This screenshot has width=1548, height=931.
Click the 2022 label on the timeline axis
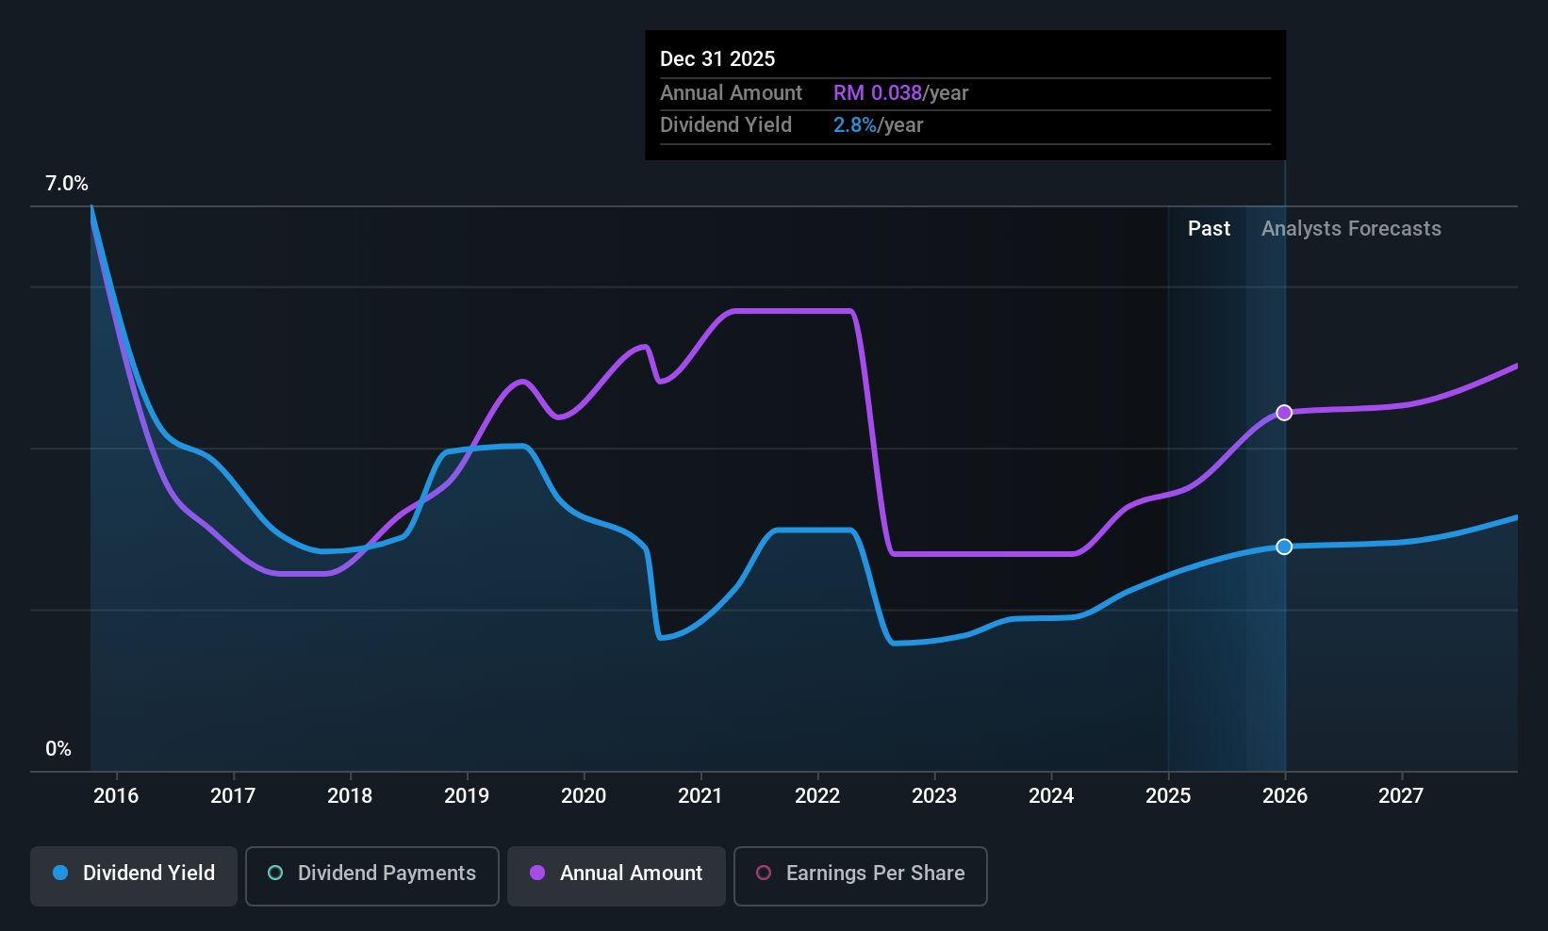(x=816, y=795)
